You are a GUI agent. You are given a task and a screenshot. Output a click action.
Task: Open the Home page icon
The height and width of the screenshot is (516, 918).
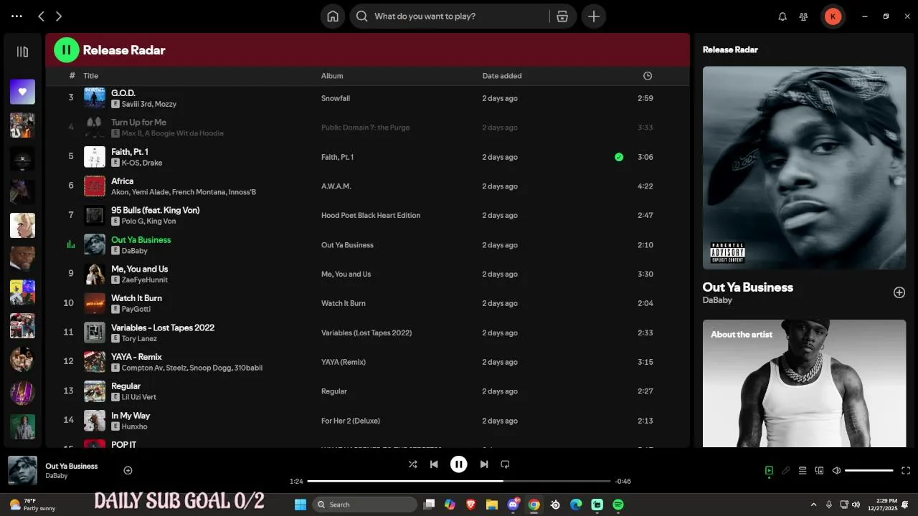[333, 16]
